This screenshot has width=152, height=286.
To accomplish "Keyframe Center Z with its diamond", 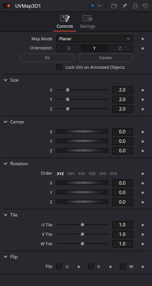I will coord(143,151).
